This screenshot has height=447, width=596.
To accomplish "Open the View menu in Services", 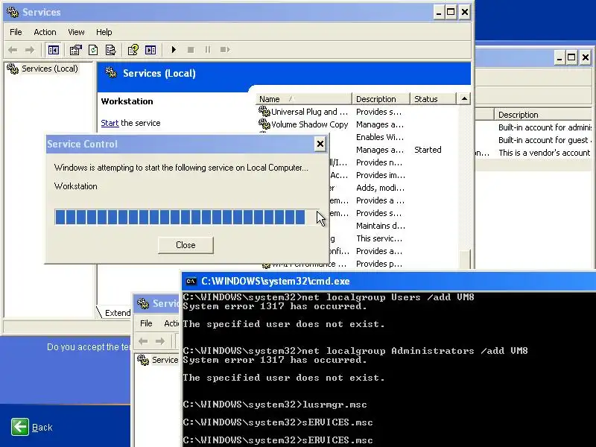I will coord(76,32).
